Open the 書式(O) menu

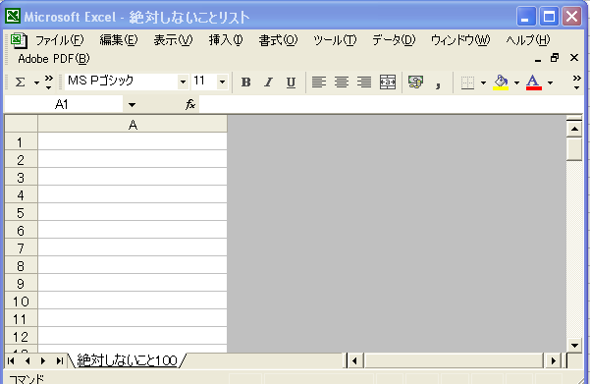click(x=278, y=40)
